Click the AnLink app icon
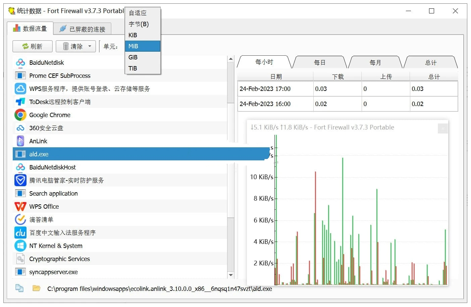471x307 pixels. (x=20, y=141)
